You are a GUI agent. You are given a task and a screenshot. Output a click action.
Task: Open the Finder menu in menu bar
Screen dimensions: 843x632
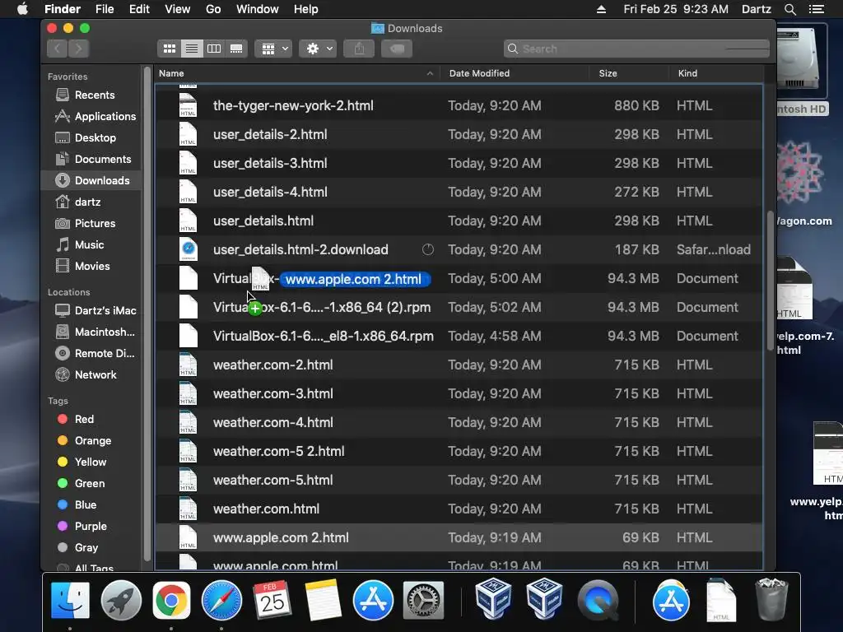[x=63, y=9]
